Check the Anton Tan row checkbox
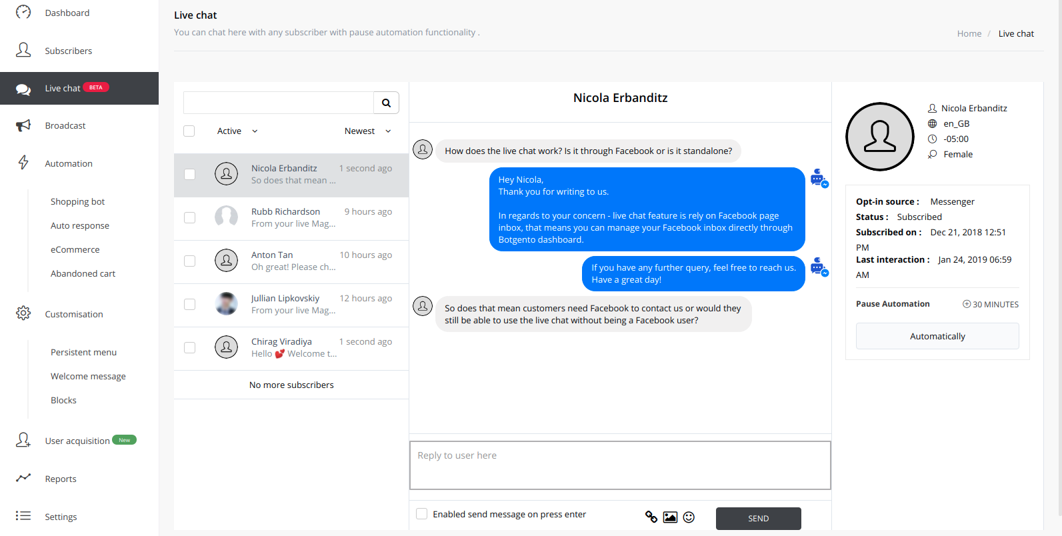 coord(189,261)
